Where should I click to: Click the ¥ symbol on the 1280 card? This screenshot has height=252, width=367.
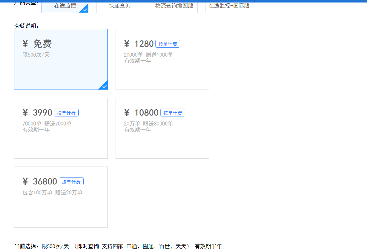[x=126, y=44]
